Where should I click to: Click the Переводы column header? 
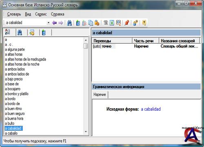112,41
